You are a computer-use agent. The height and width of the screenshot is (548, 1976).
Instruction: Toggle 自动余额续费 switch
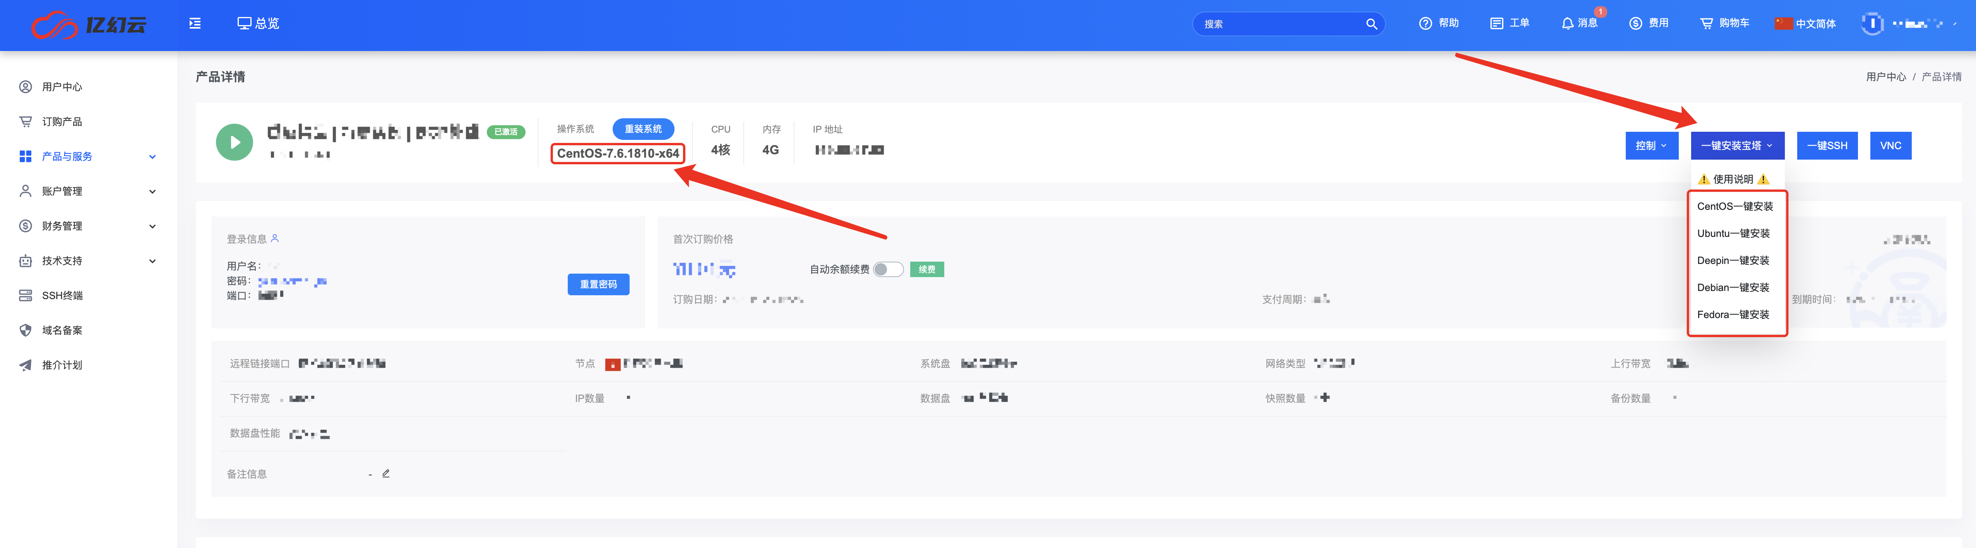pyautogui.click(x=887, y=269)
